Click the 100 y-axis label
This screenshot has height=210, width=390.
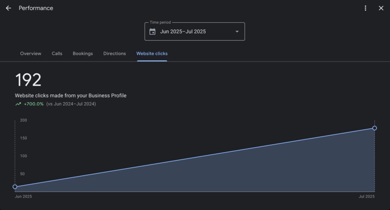pos(23,156)
